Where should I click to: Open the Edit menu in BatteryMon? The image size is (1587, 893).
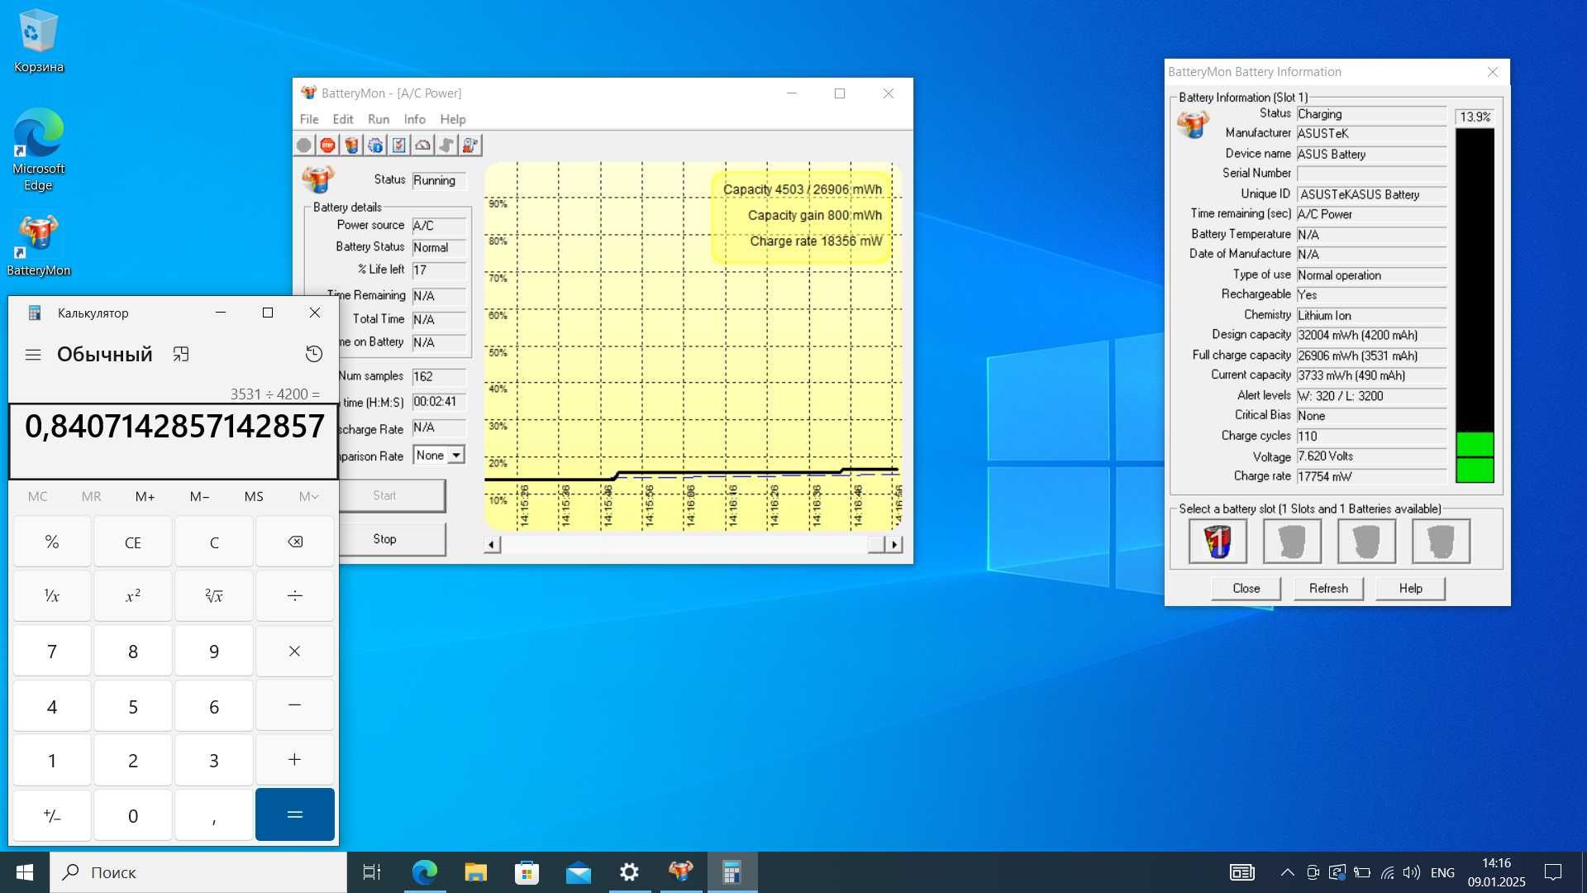tap(343, 119)
